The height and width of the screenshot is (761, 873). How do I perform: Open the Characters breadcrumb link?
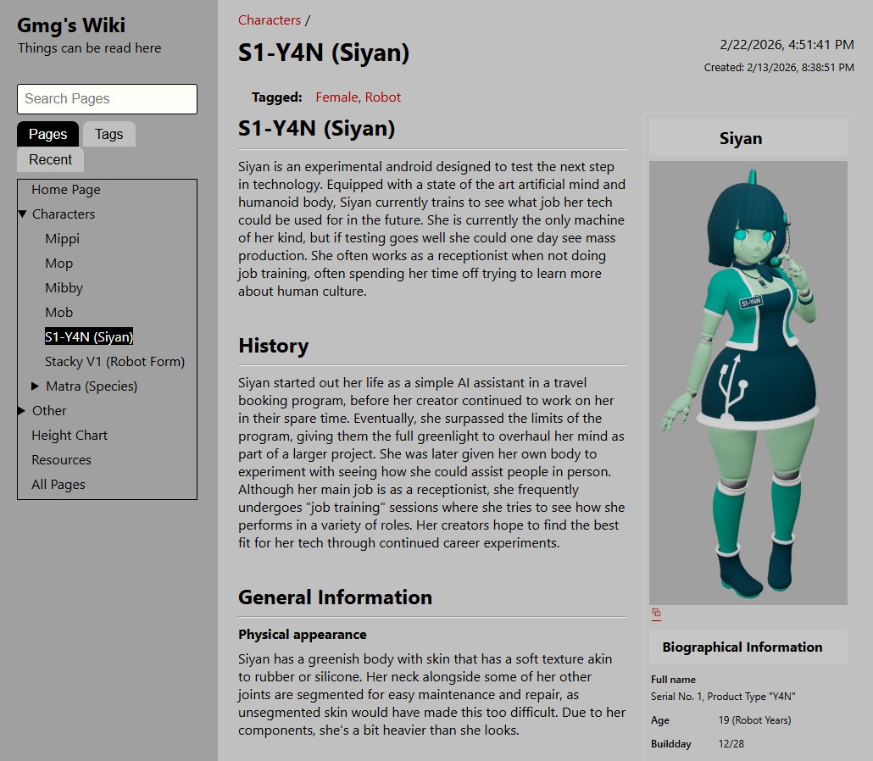pyautogui.click(x=270, y=20)
